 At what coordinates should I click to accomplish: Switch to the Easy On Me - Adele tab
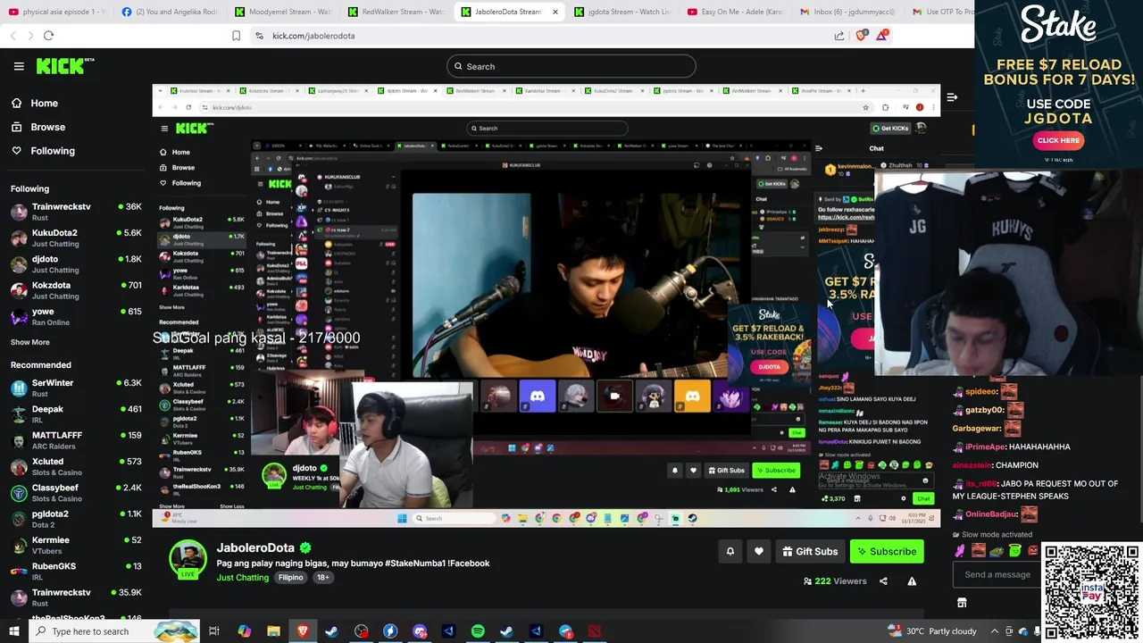tap(735, 12)
